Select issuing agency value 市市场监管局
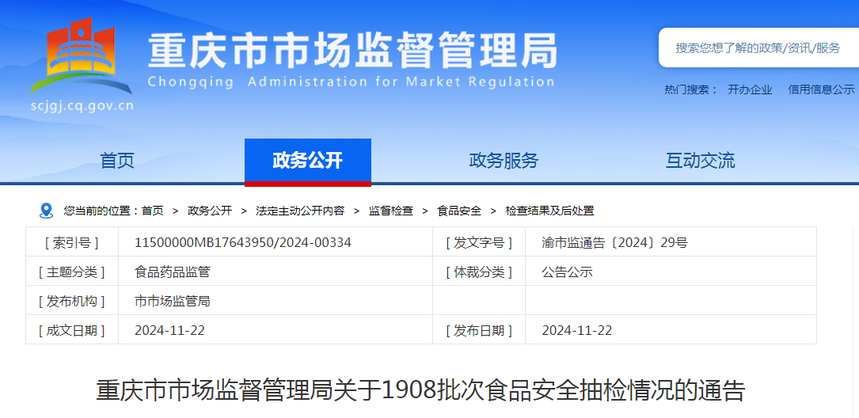Image resolution: width=859 pixels, height=418 pixels. click(x=173, y=301)
